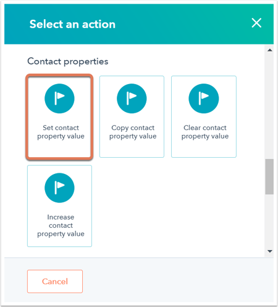This screenshot has height=307, width=278.
Task: Close the Select an action dialog
Action: point(256,23)
